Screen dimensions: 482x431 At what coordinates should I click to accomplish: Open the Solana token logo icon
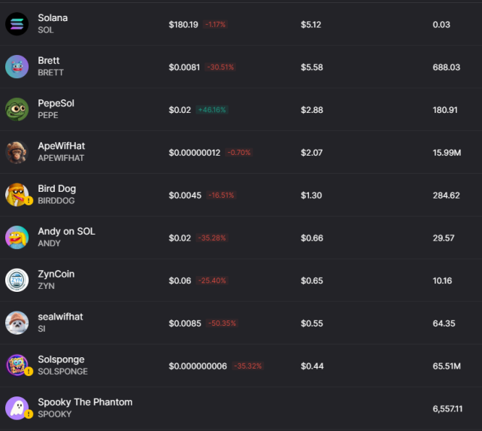tap(17, 24)
